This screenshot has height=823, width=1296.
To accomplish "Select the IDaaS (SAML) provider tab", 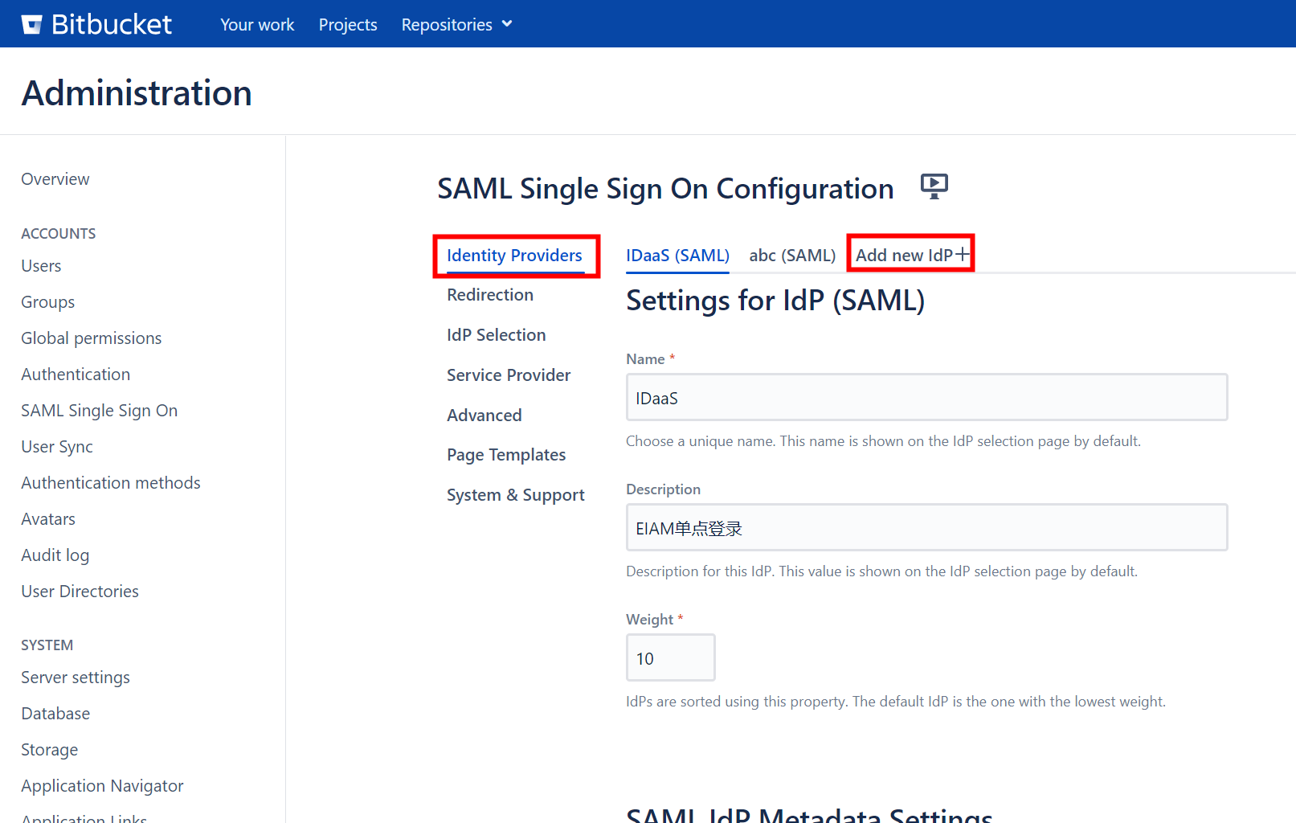I will coord(677,256).
